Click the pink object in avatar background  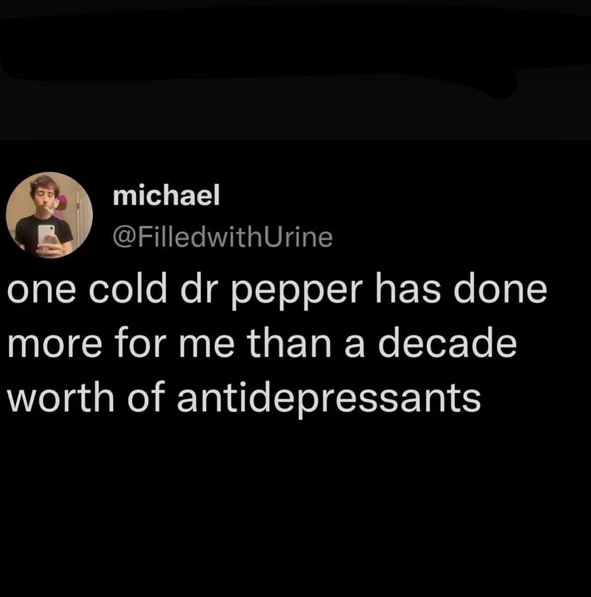[61, 207]
